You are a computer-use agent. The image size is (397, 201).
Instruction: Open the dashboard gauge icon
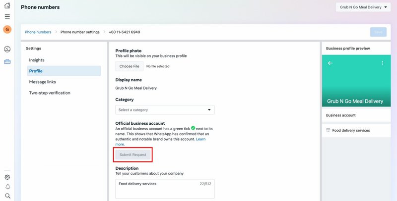(7, 49)
